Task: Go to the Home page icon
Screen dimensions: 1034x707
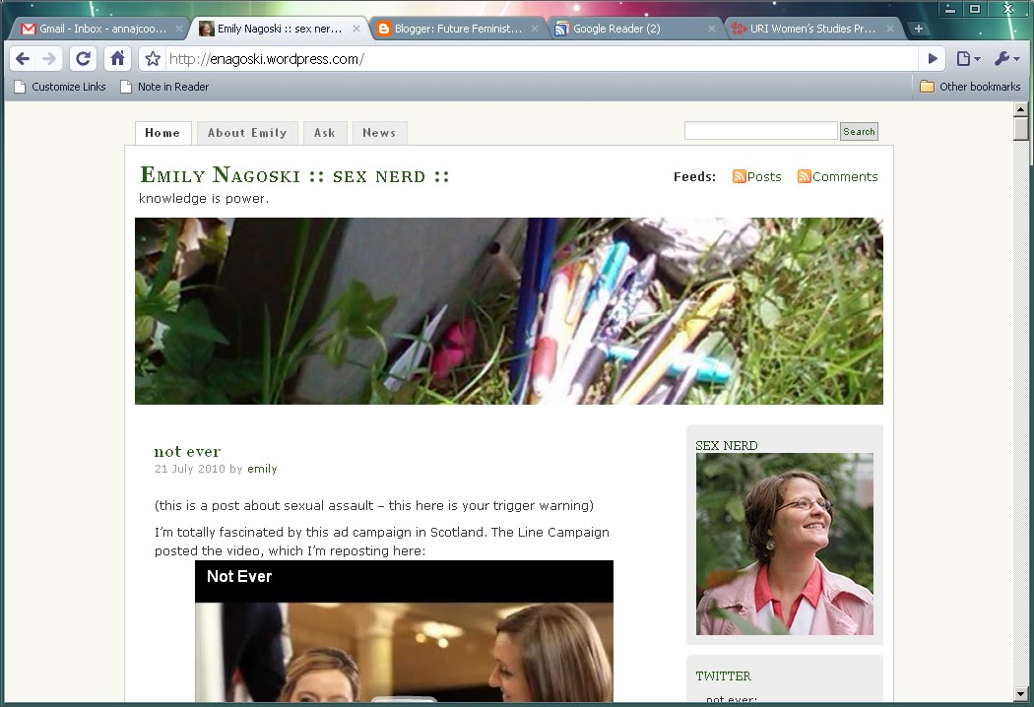Action: [117, 59]
